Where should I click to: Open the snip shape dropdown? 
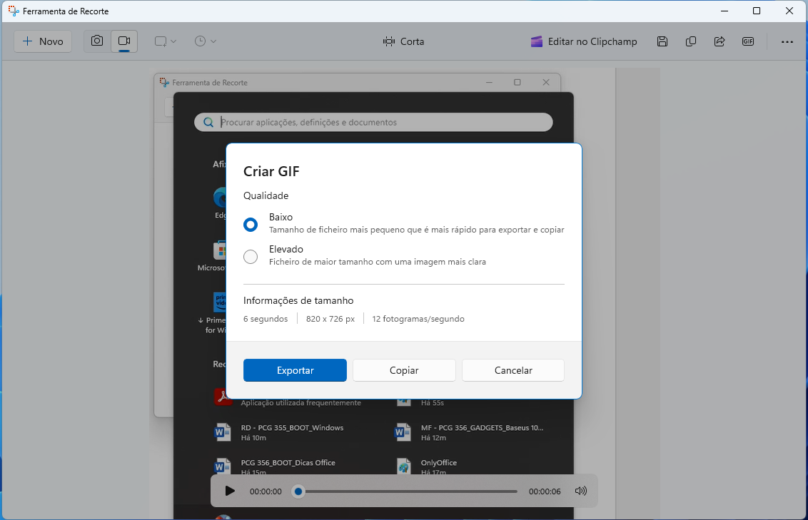(165, 41)
